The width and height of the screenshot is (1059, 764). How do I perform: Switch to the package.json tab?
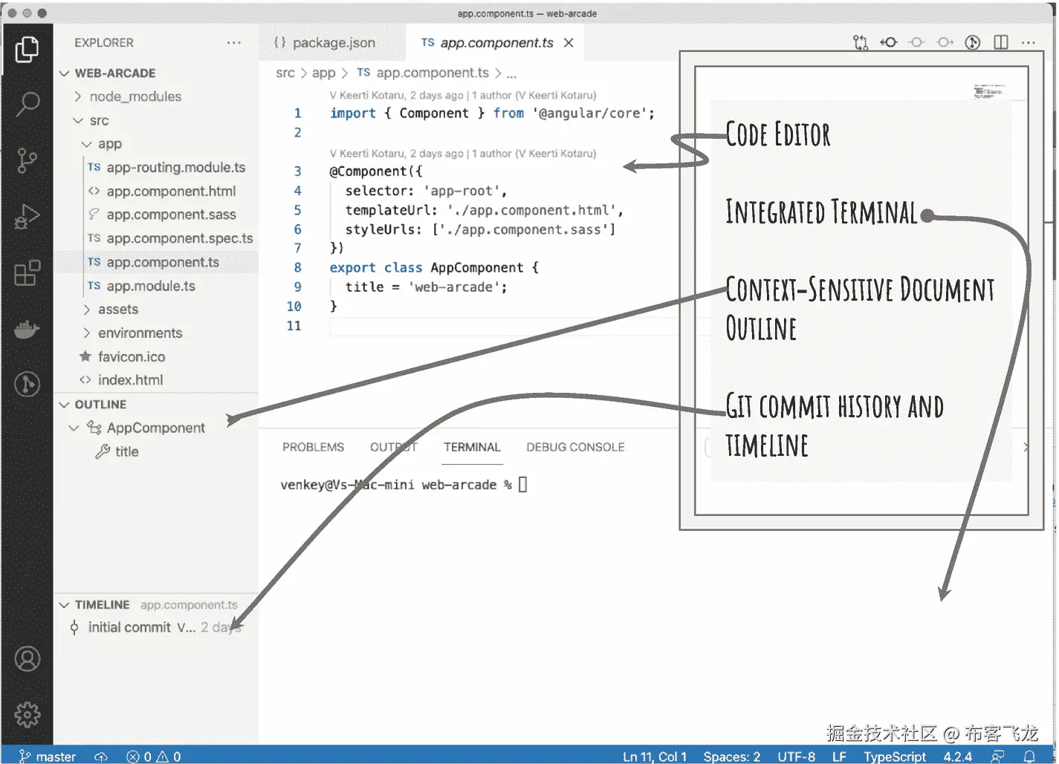tap(332, 43)
